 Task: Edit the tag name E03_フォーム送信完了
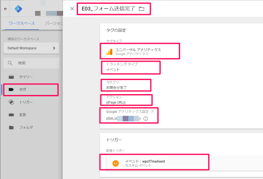coord(108,9)
